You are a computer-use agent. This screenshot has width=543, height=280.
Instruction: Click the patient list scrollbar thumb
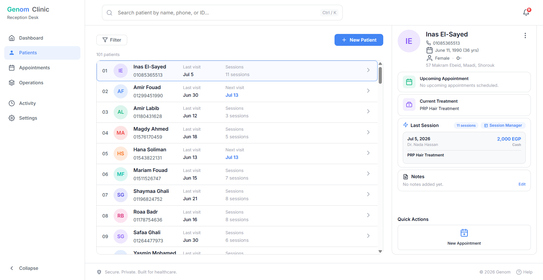380,75
